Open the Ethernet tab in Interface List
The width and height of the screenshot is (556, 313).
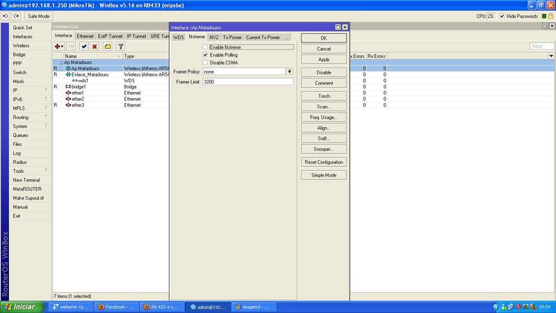point(85,36)
